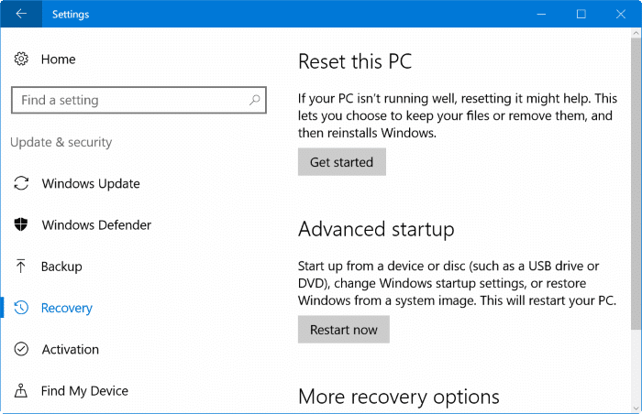
Task: Click the Settings title text
Action: point(71,15)
